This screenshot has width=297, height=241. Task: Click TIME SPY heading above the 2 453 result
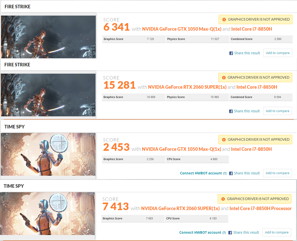point(15,127)
